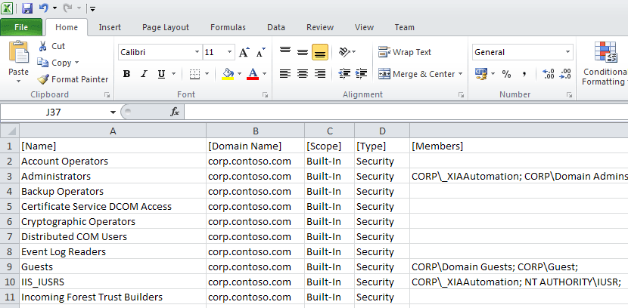628x308 pixels.
Task: Switch to the Insert tab
Action: 110,27
